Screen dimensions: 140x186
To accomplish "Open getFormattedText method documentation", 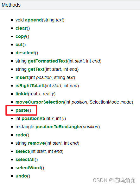I will 48,61.
